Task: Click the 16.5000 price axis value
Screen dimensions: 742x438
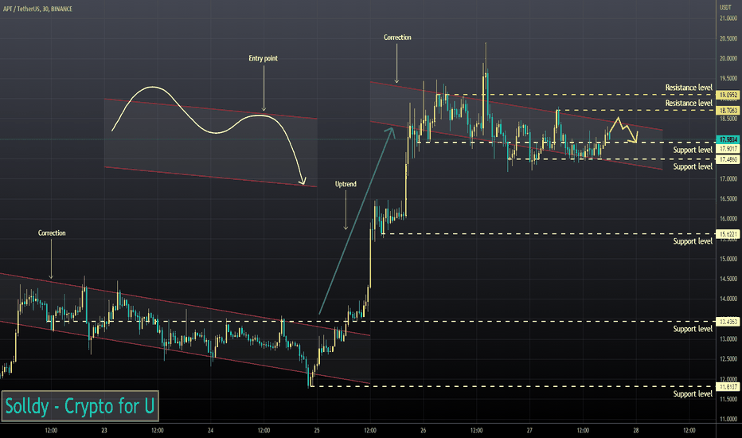Action: [728, 199]
